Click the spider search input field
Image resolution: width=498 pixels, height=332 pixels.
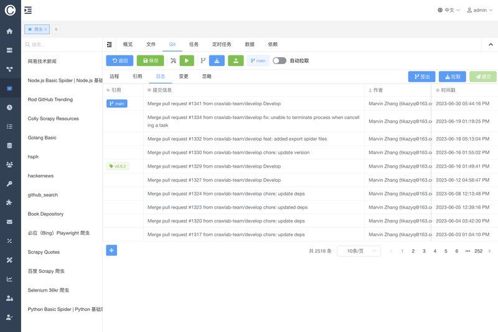pos(62,45)
